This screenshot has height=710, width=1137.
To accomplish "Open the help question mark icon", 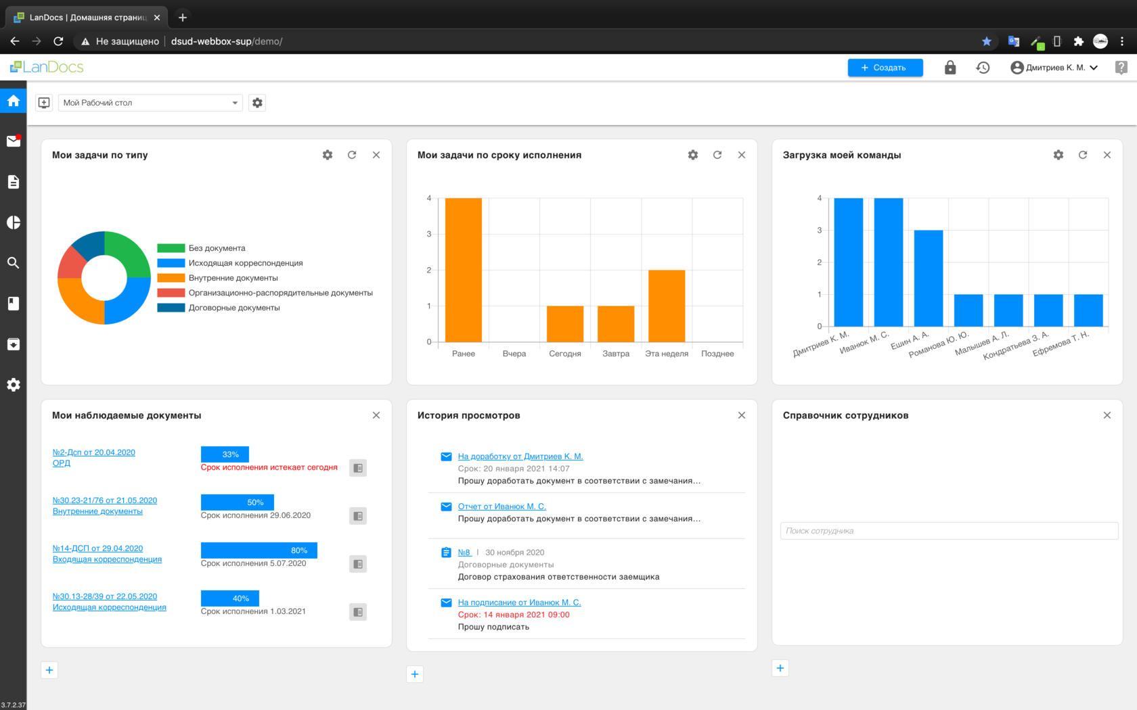I will [x=1121, y=68].
